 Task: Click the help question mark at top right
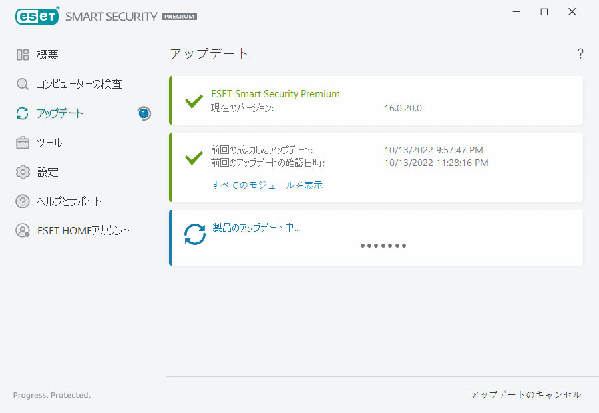click(x=580, y=54)
